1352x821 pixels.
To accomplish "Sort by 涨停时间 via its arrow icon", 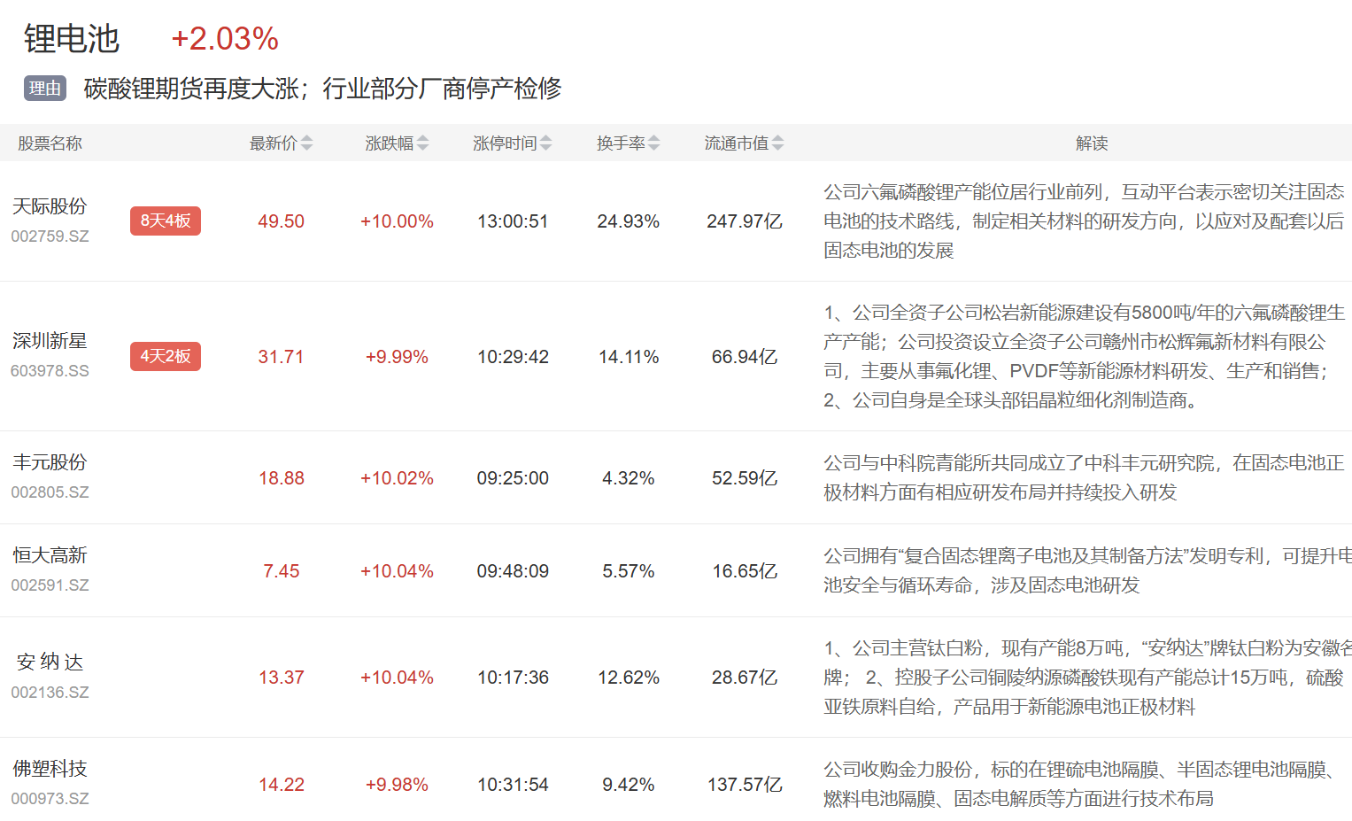I will (545, 143).
